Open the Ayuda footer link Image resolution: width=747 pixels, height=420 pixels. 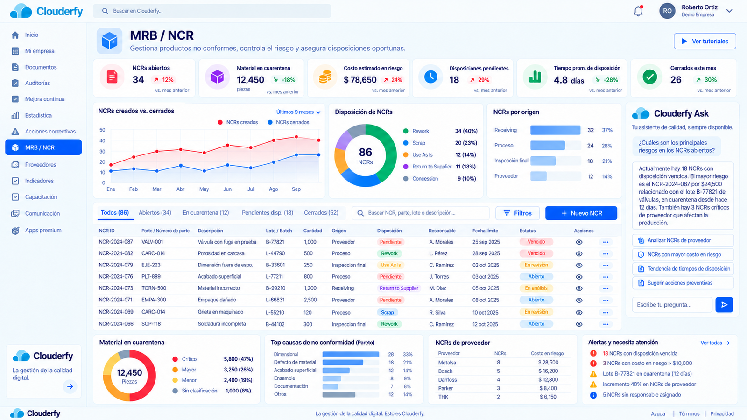(x=658, y=414)
